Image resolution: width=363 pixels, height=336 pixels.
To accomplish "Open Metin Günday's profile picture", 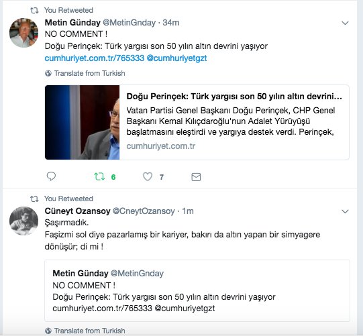I will [x=24, y=33].
